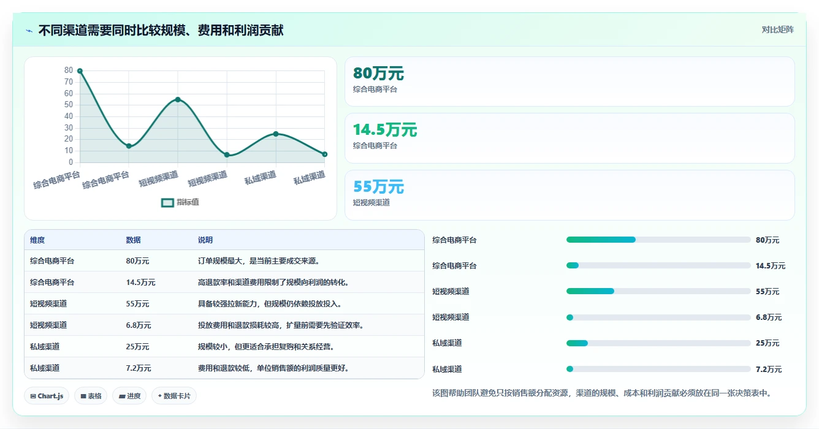
Task: Click the table icon on the 表格 chip
Action: click(83, 396)
